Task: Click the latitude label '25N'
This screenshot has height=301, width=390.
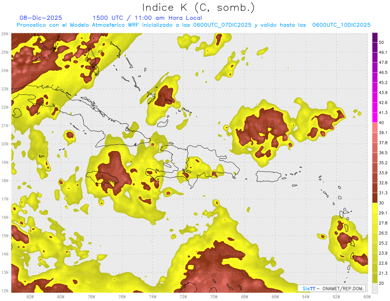Action: 5,52
